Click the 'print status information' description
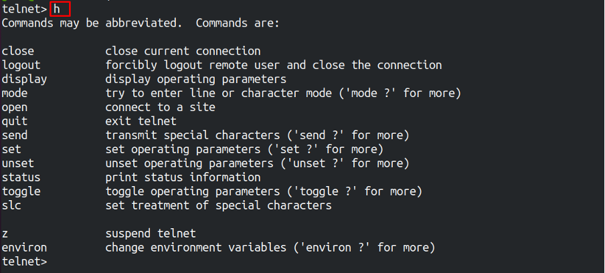The height and width of the screenshot is (273, 605). tap(183, 177)
